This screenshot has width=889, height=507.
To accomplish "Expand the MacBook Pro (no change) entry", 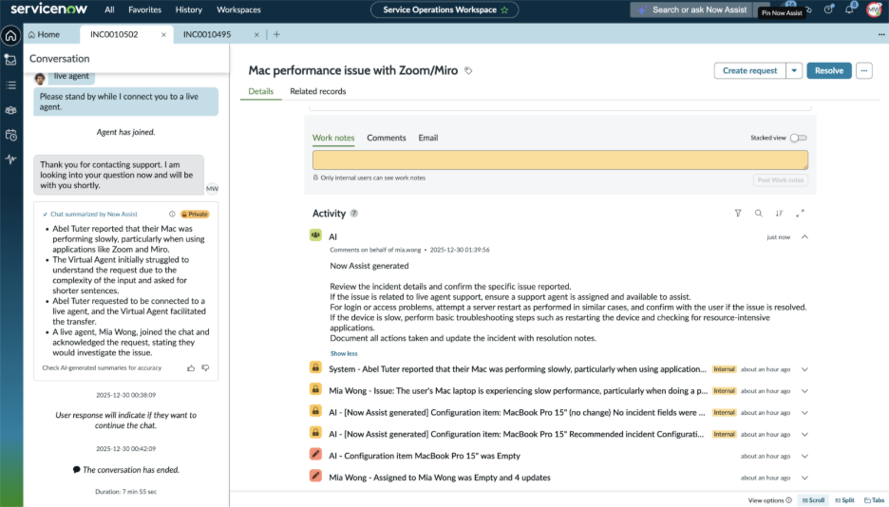I will (804, 413).
